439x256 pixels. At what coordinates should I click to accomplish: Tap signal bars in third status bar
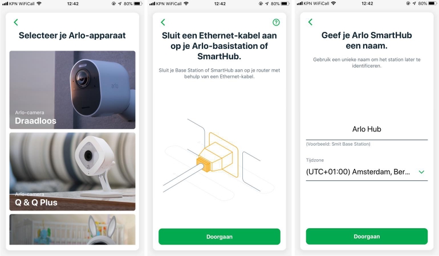point(299,3)
